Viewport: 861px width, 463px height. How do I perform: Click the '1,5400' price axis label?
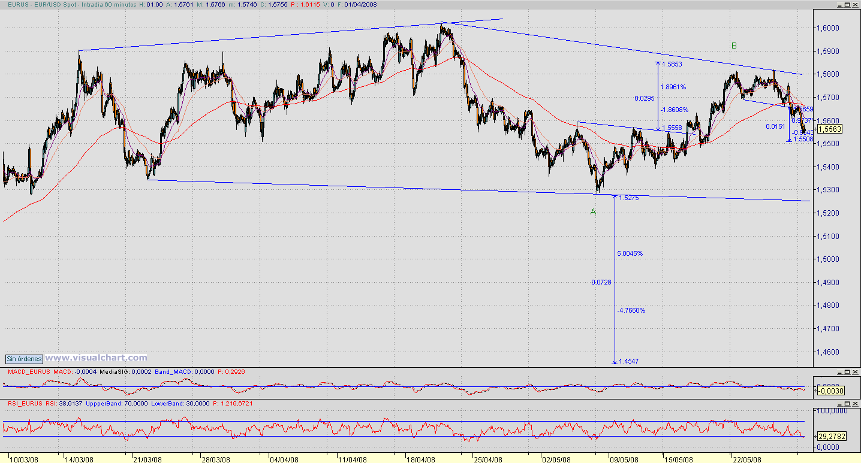pyautogui.click(x=828, y=167)
